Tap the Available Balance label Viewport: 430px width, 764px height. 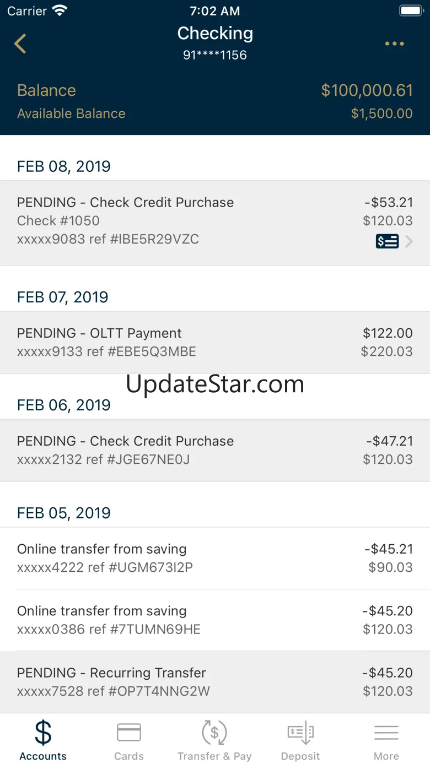click(71, 113)
